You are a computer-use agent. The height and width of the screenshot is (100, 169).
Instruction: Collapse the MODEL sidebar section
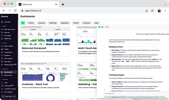click(x=1, y=43)
